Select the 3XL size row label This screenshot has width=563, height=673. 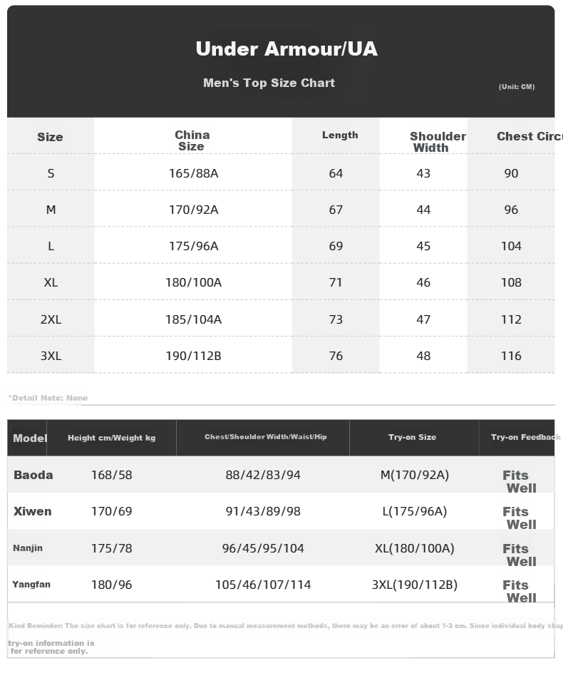[51, 356]
